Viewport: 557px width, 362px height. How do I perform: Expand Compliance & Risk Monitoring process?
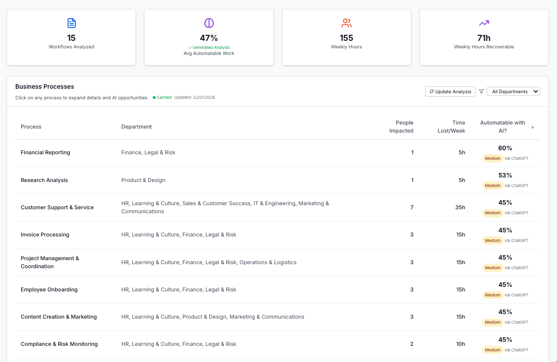tap(278, 344)
